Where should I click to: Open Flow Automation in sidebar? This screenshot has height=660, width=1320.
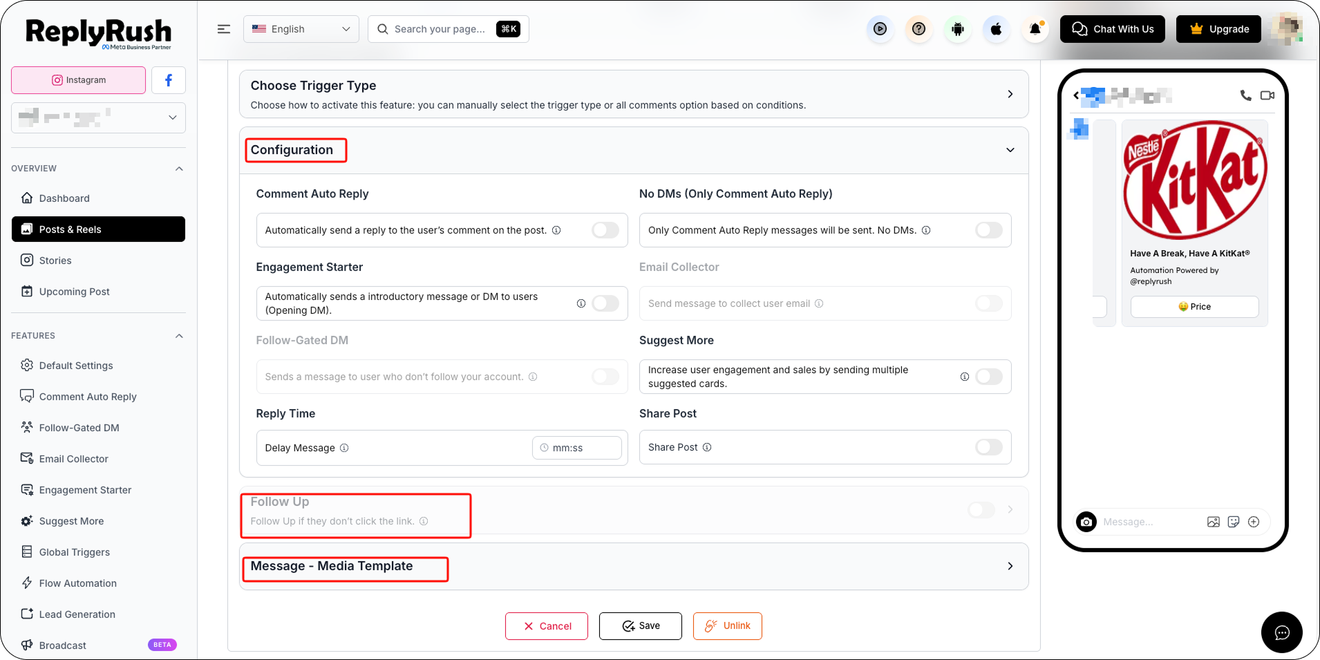click(98, 583)
